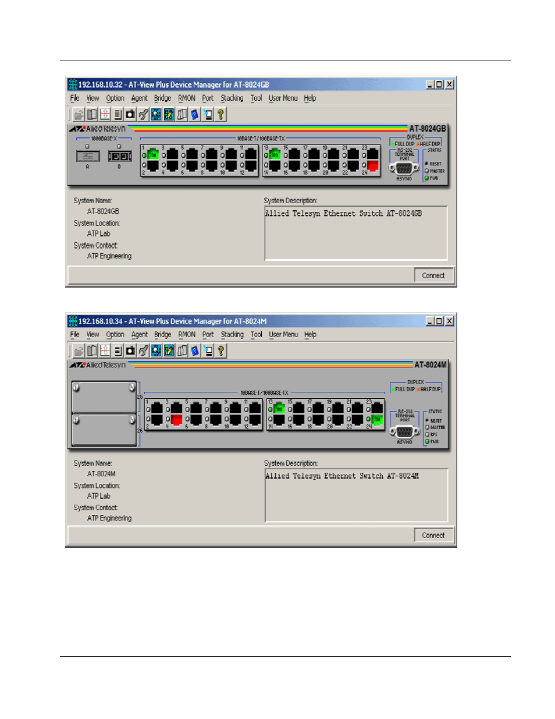This screenshot has height=719, width=555.
Task: Click the System Description box of AT-8024GB
Action: coord(356,233)
